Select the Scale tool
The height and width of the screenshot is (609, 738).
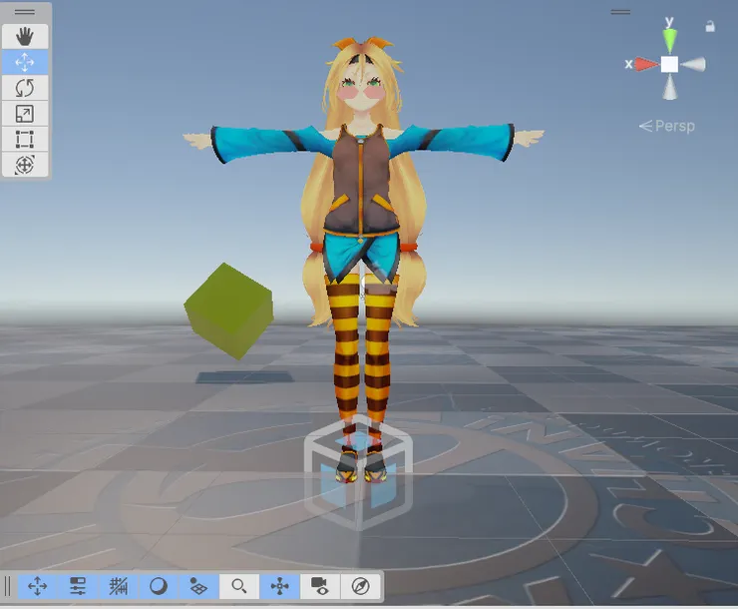point(25,114)
